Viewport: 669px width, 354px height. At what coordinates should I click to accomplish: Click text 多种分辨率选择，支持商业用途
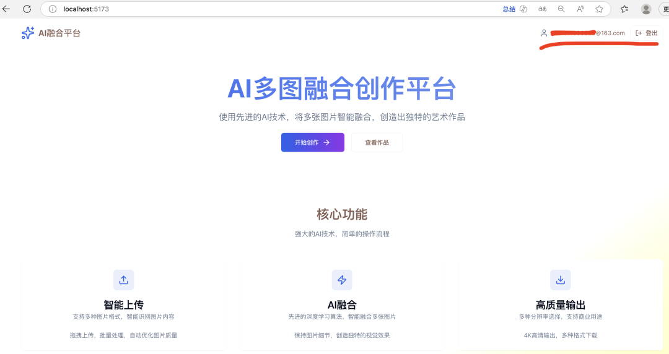tap(561, 316)
